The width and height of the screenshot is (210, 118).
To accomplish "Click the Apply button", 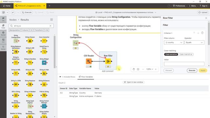I will pos(203,70).
